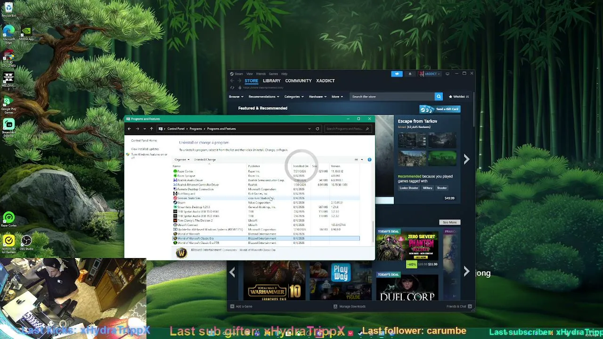Open Google Play Games desktop icon
This screenshot has height=339, width=603.
pos(8,105)
